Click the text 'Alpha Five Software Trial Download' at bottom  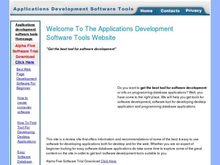[x=73, y=161]
